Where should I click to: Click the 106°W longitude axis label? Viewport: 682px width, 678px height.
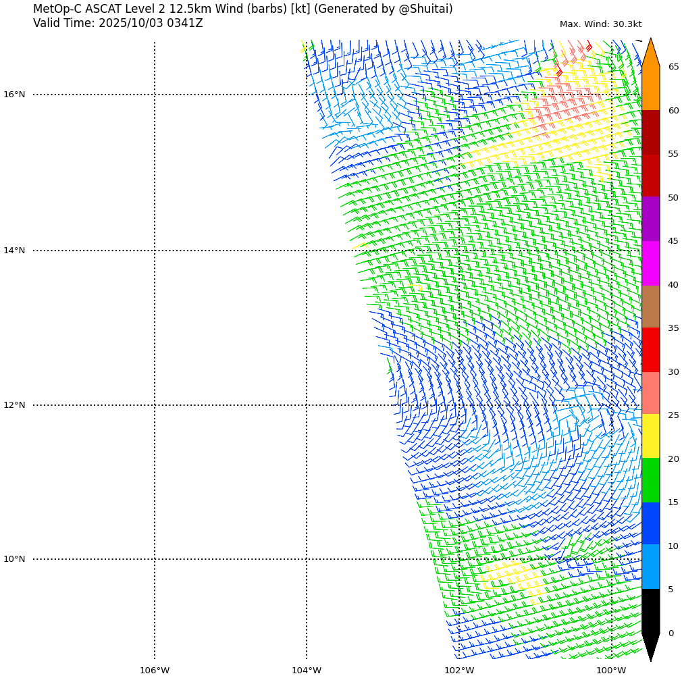tap(155, 671)
